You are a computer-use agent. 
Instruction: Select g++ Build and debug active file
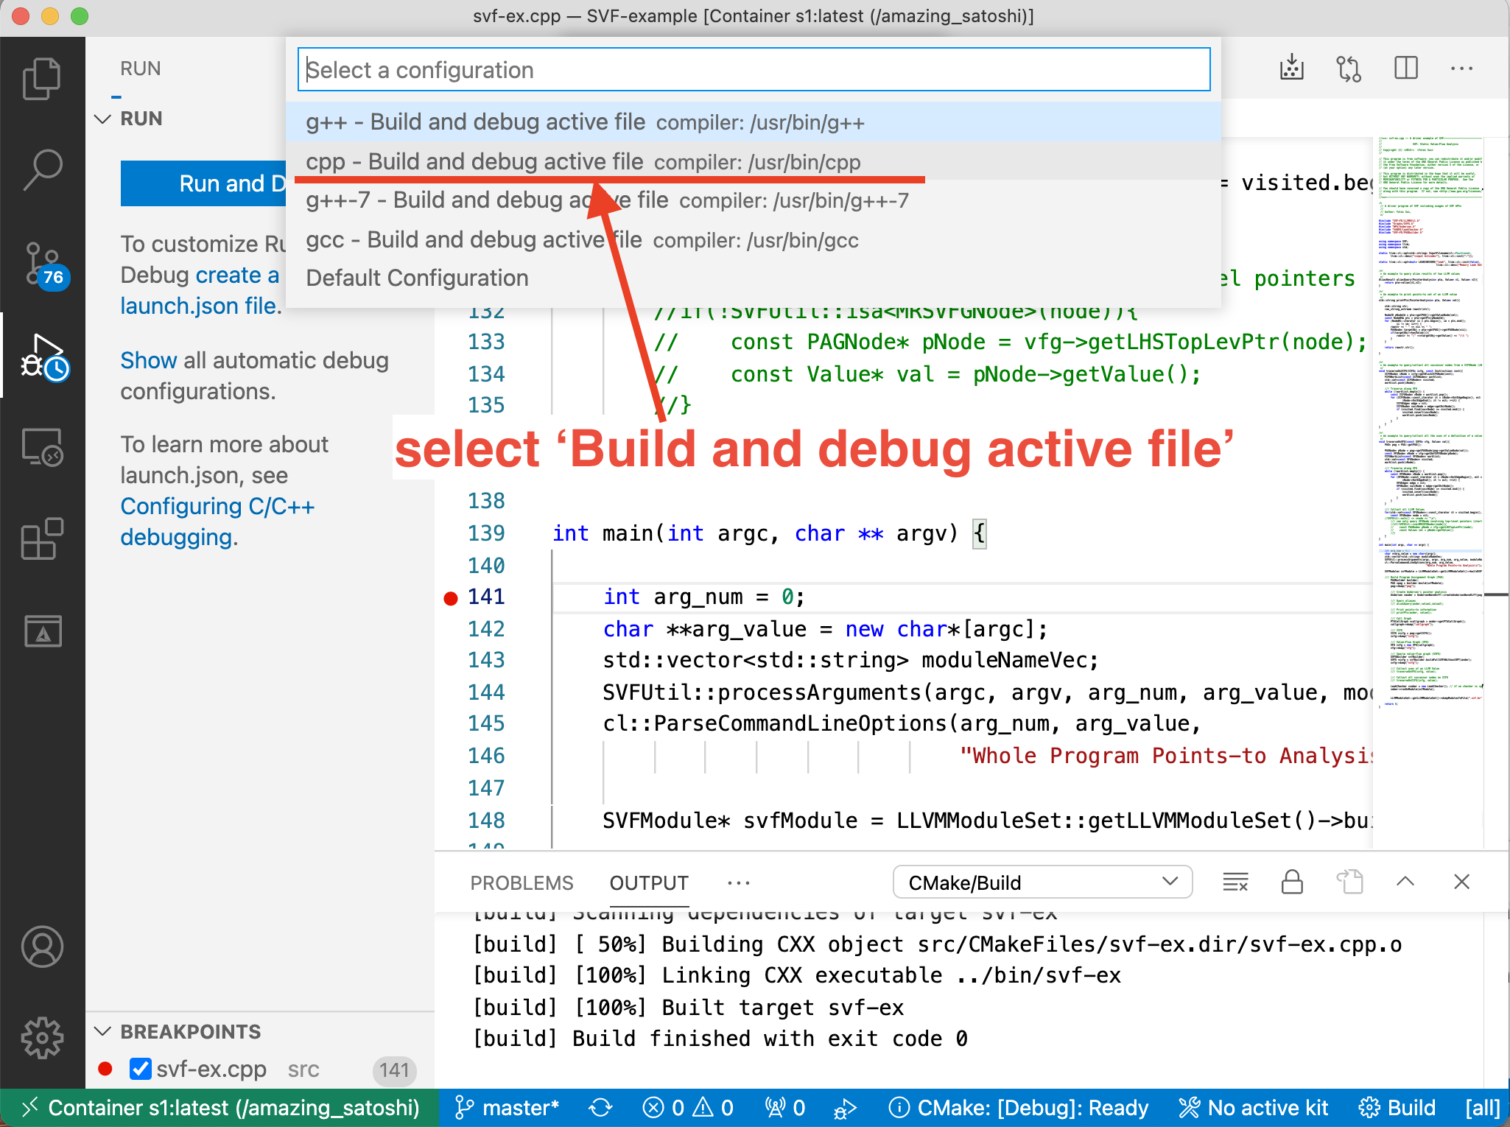pos(754,122)
